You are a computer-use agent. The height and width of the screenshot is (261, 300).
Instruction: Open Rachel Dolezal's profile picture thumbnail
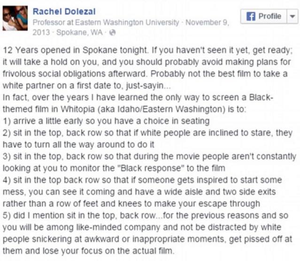coord(15,18)
